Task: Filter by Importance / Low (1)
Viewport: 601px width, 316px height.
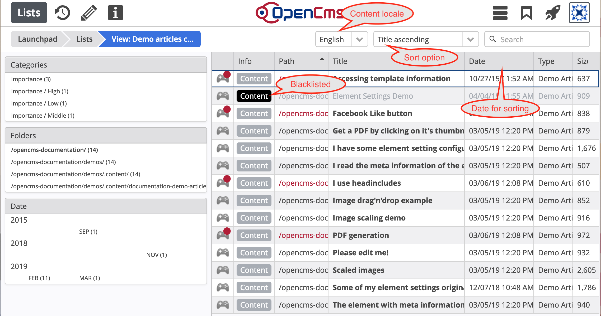Action: pyautogui.click(x=39, y=103)
